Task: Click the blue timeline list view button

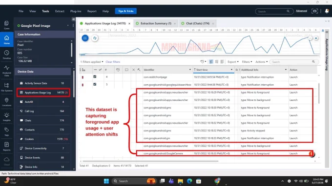Action: point(85,38)
